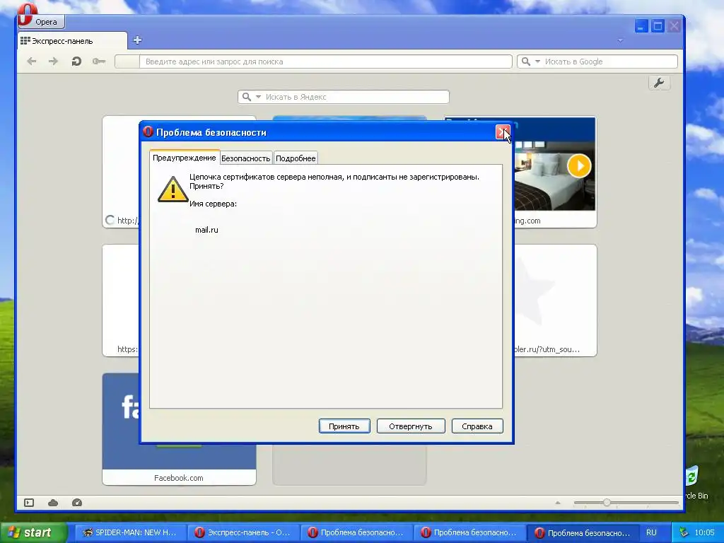Click the Yandex search magnifier icon
This screenshot has width=724, height=543.
point(247,97)
